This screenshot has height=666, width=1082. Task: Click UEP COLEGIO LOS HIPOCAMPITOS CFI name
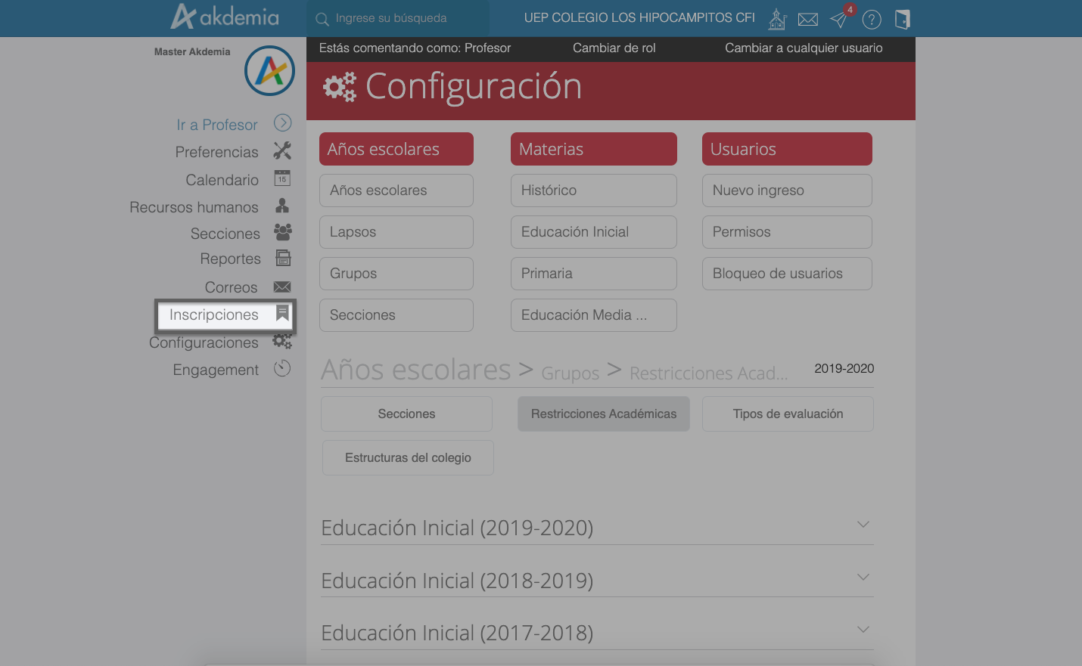(639, 18)
